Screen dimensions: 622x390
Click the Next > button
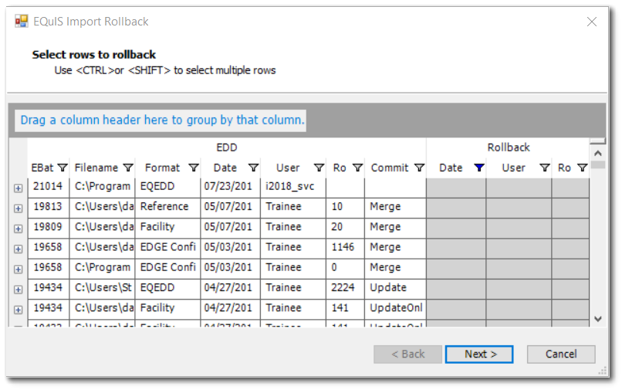point(478,354)
